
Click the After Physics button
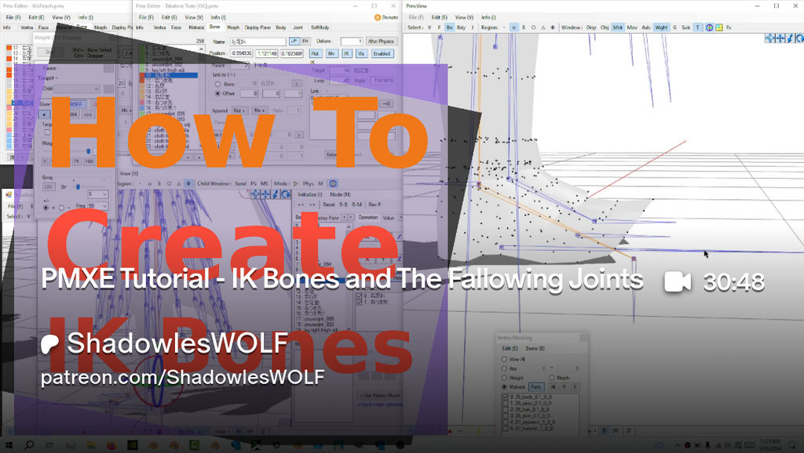point(381,42)
